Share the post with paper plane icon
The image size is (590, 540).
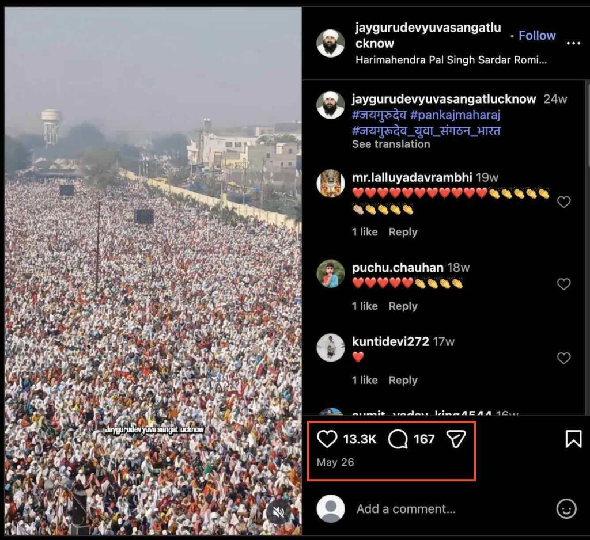(456, 439)
